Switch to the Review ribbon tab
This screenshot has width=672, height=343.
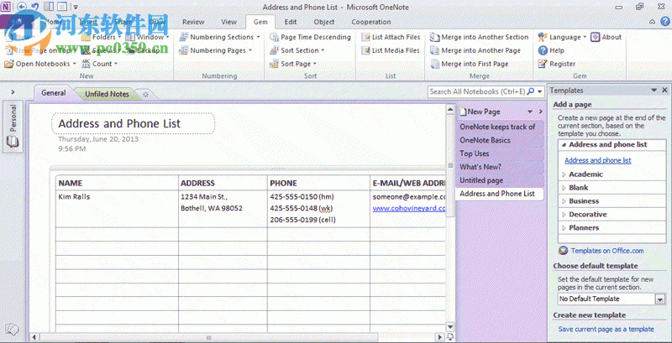pyautogui.click(x=193, y=22)
